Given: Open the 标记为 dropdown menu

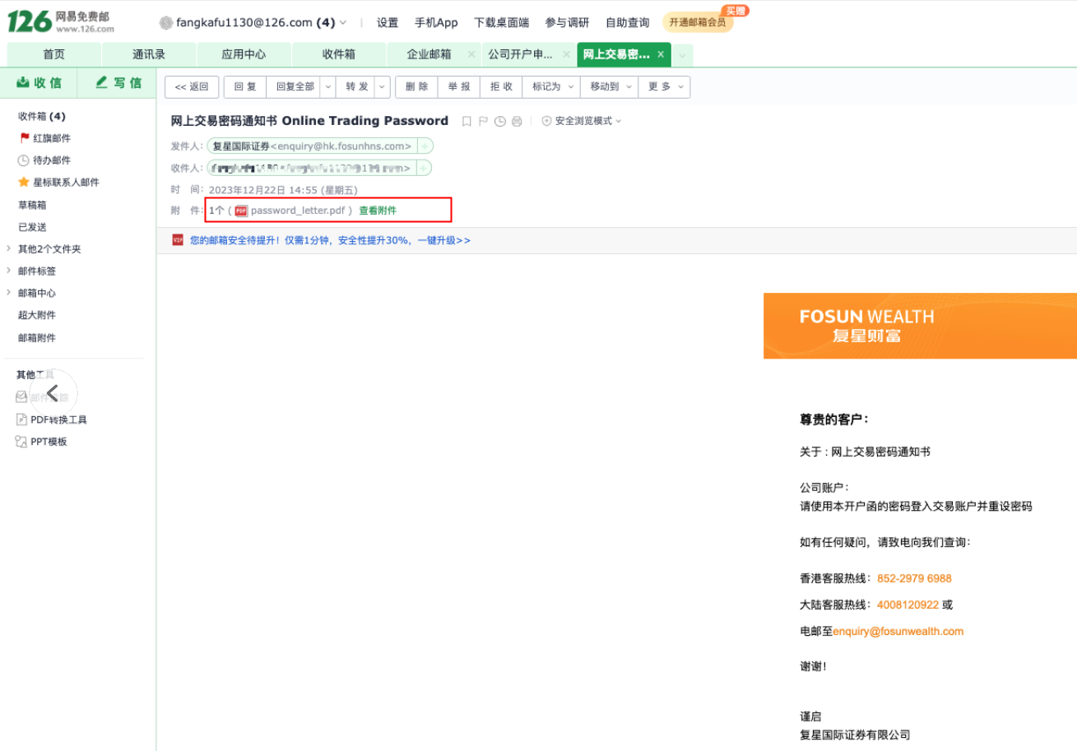Looking at the screenshot, I should coord(550,86).
